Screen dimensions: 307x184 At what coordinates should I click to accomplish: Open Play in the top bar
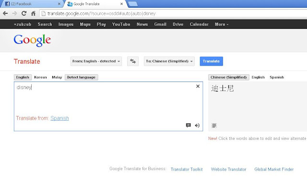tap(101, 24)
